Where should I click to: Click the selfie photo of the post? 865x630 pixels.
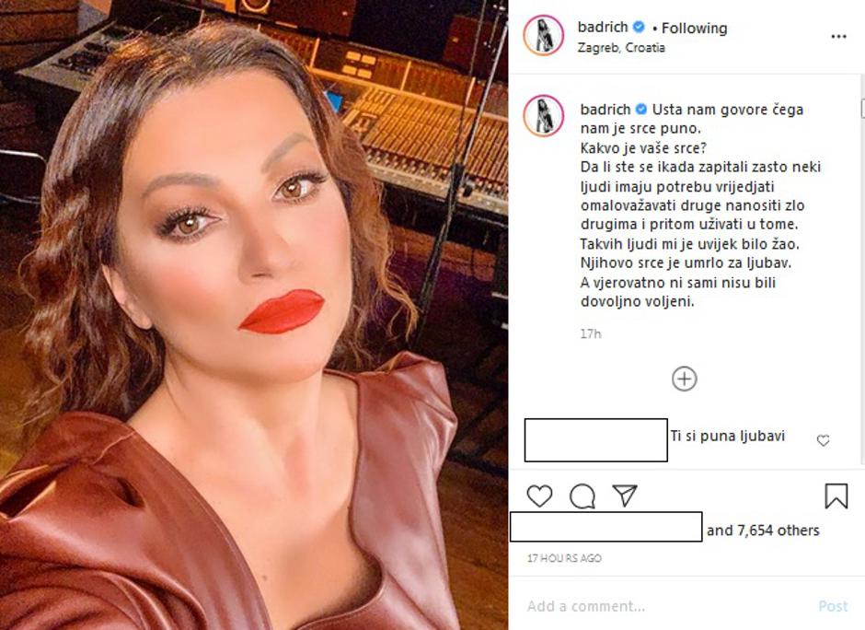click(x=254, y=315)
